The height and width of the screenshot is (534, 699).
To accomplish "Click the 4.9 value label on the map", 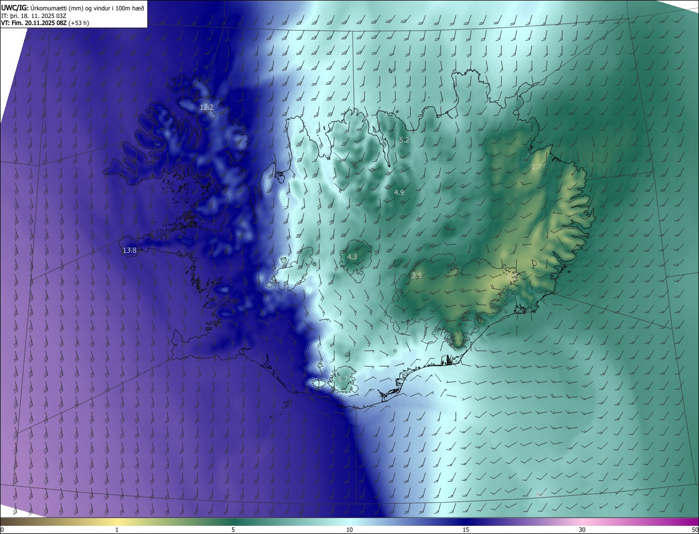I will click(x=399, y=192).
